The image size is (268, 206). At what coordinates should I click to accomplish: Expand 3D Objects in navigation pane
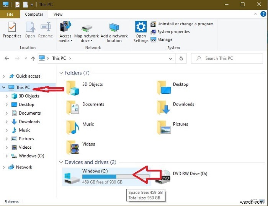tap(7, 96)
